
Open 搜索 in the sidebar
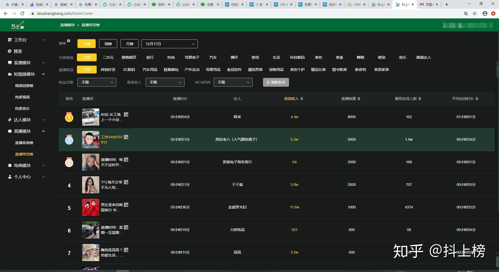[18, 51]
